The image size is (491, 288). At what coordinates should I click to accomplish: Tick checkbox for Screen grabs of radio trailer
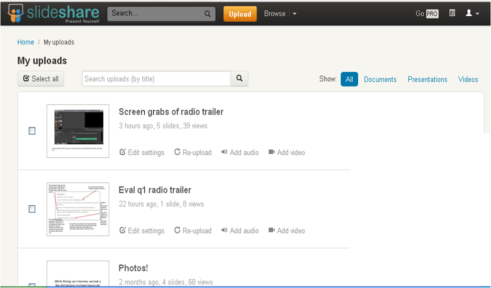32,131
